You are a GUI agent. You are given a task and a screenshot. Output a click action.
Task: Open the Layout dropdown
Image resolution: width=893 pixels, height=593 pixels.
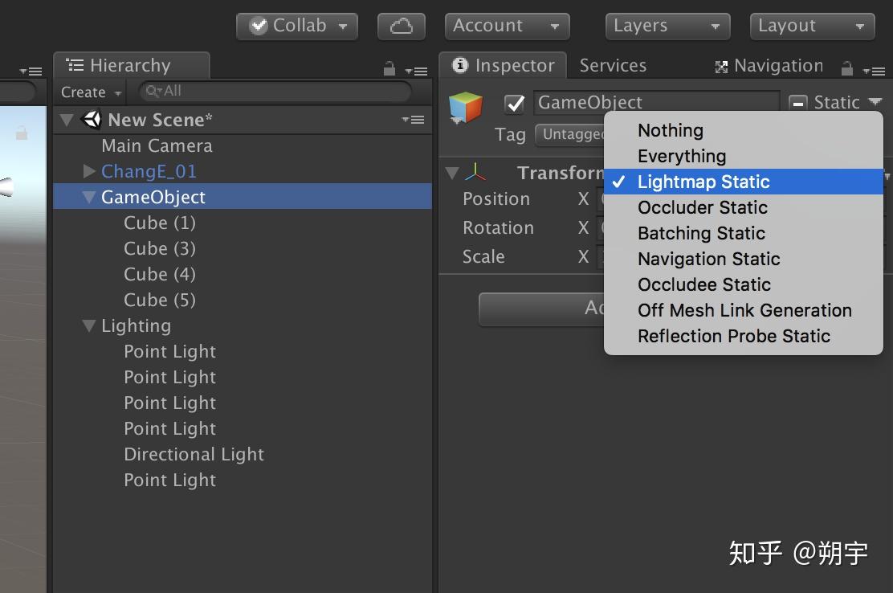(x=812, y=27)
